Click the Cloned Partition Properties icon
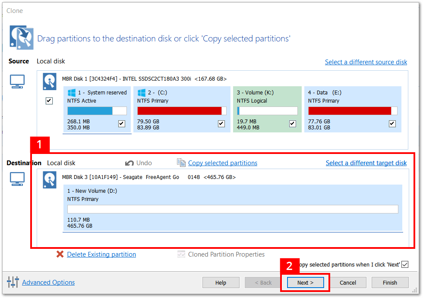Viewport: 423px width, 298px height. 181,254
